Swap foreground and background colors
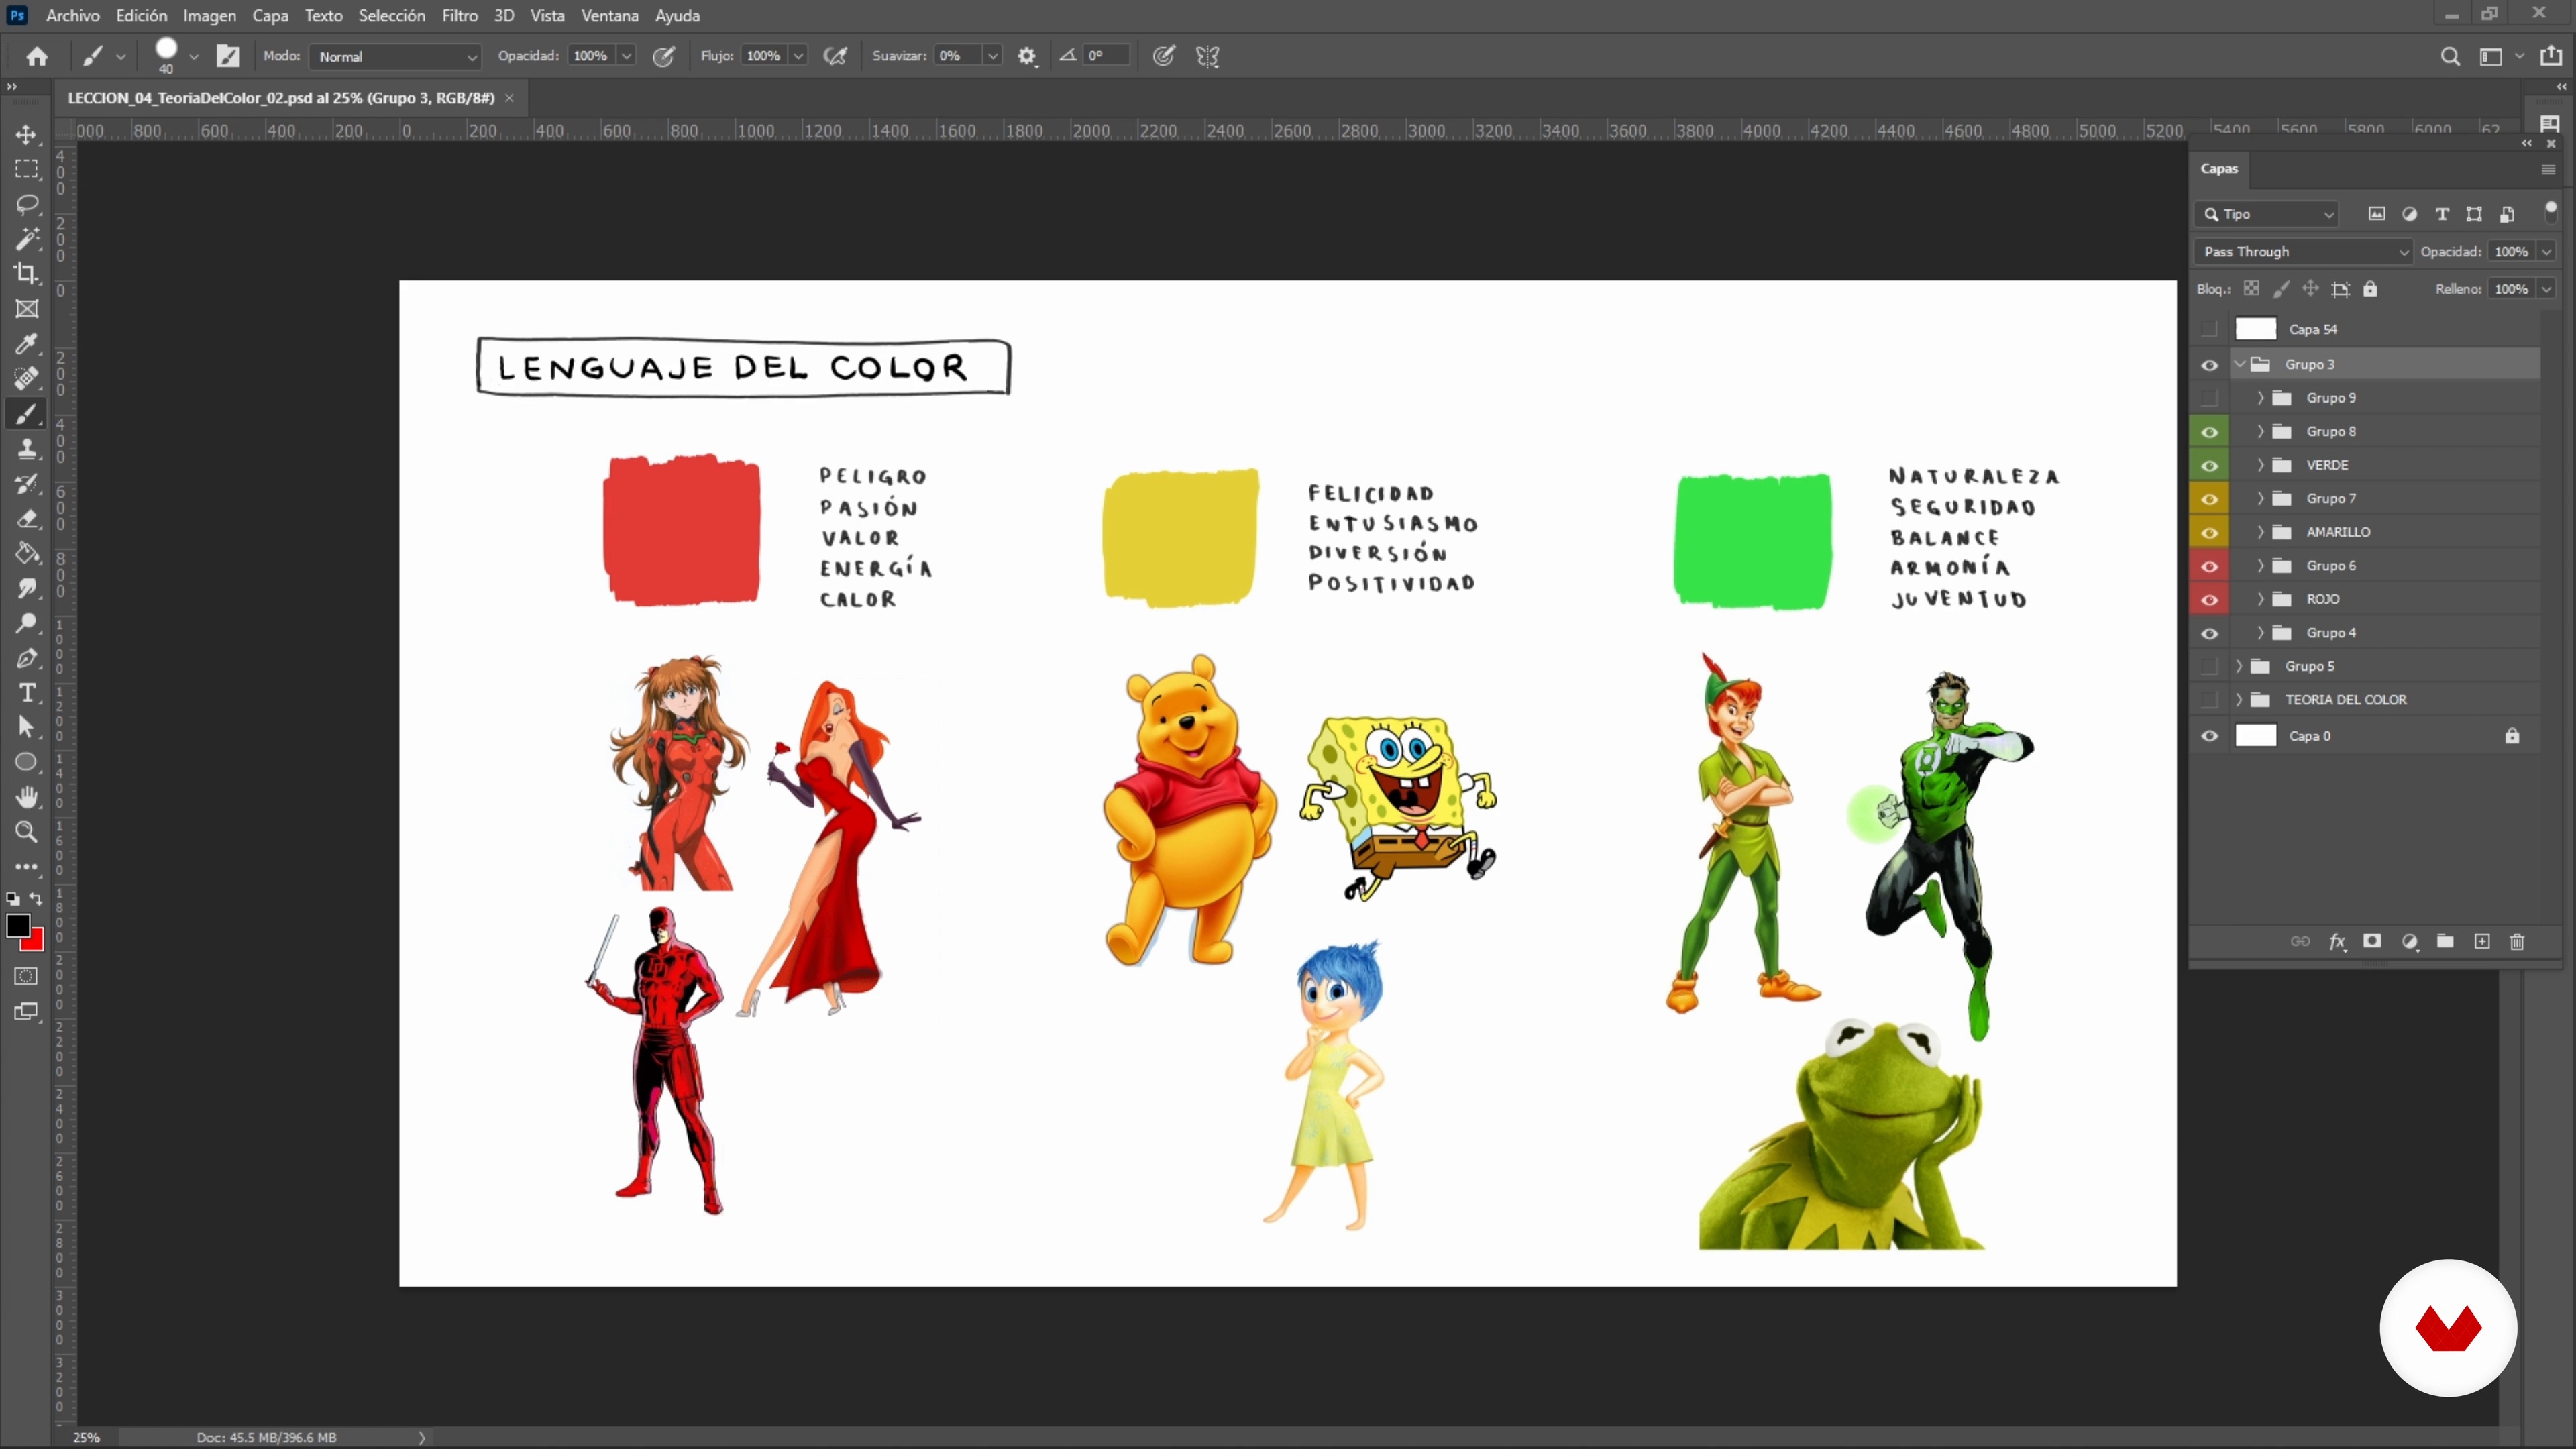The width and height of the screenshot is (2576, 1449). pyautogui.click(x=36, y=899)
